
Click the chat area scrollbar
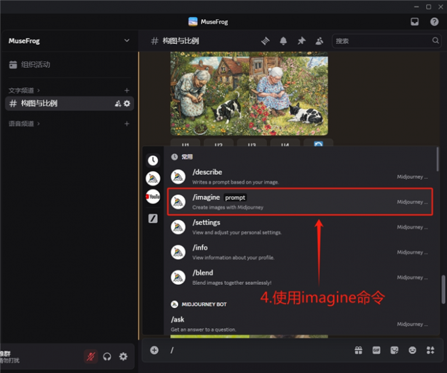coord(443,289)
